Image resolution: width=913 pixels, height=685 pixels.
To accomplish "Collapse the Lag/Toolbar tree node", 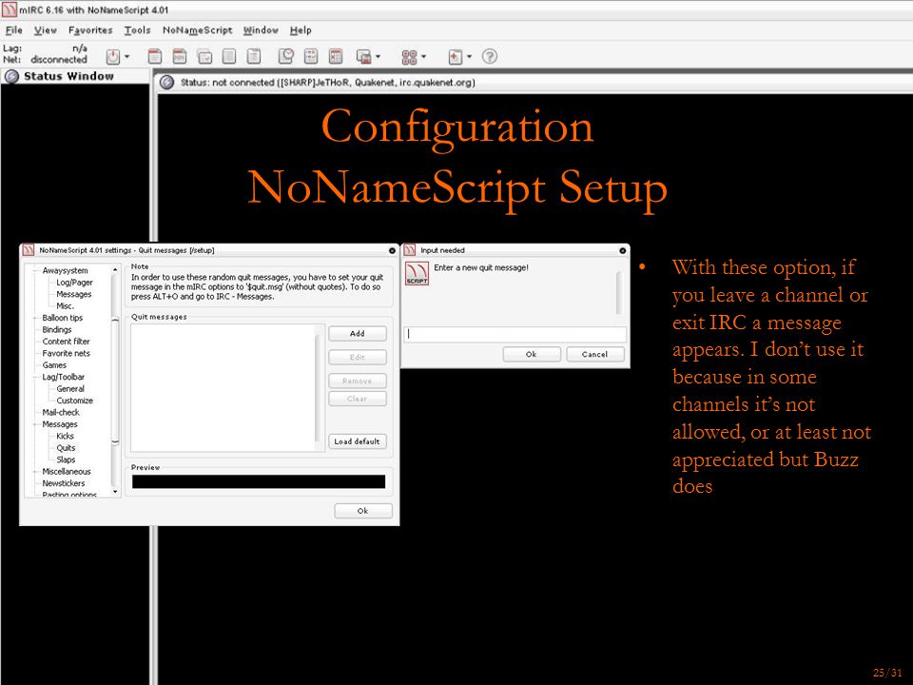I will tap(35, 378).
